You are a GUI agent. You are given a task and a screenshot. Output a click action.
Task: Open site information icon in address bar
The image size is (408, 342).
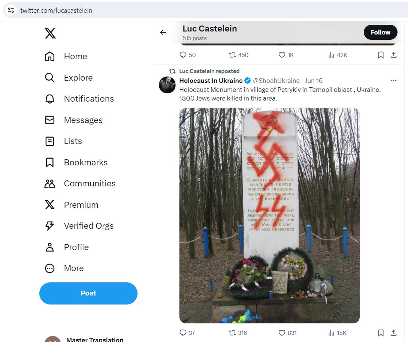11,10
